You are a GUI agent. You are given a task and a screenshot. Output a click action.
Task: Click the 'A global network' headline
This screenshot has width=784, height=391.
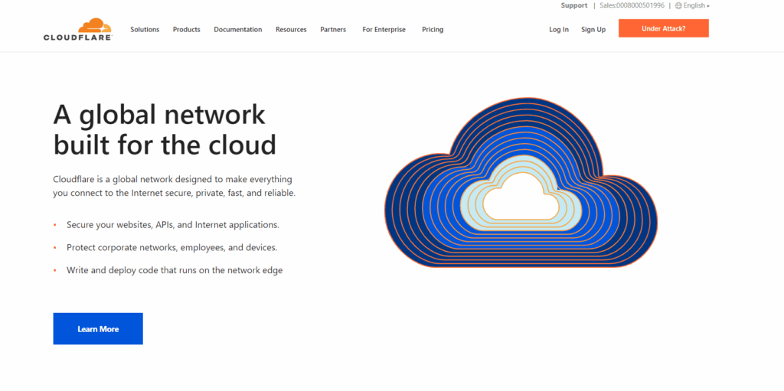pyautogui.click(x=165, y=129)
